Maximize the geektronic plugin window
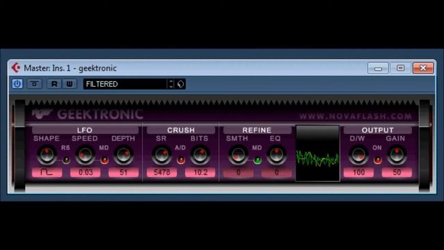This screenshot has height=250, width=444. [x=400, y=68]
